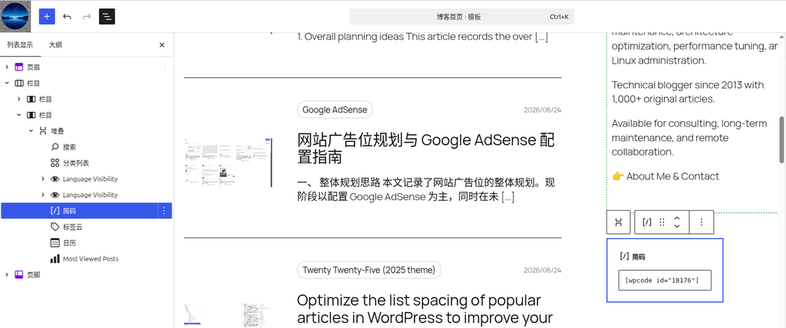Select the 日历 calendar icon
This screenshot has width=786, height=328.
[x=55, y=243]
